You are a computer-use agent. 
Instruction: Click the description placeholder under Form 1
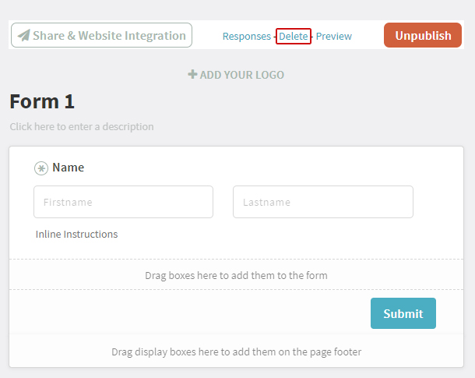click(x=82, y=127)
